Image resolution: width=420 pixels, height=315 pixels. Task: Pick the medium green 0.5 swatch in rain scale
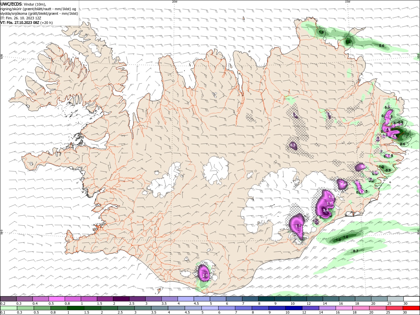coord(42,308)
